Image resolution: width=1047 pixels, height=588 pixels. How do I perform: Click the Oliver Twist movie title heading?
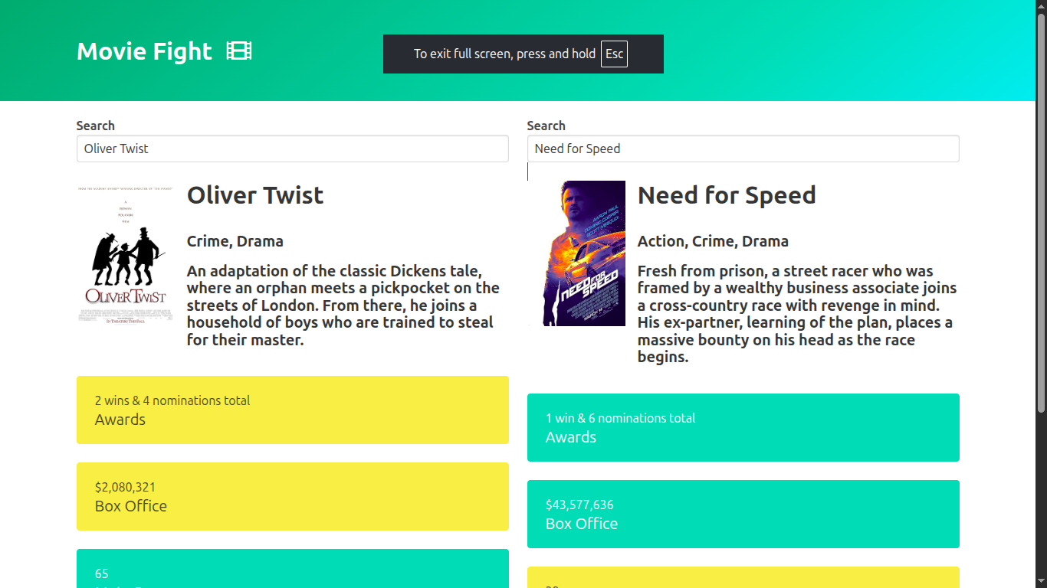(255, 195)
